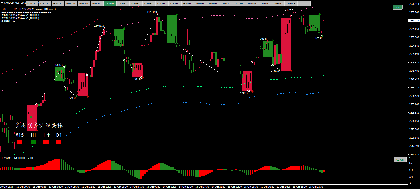The height and width of the screenshot is (189, 420).
Task: Click the H1 timeframe label
Action: coord(33,135)
